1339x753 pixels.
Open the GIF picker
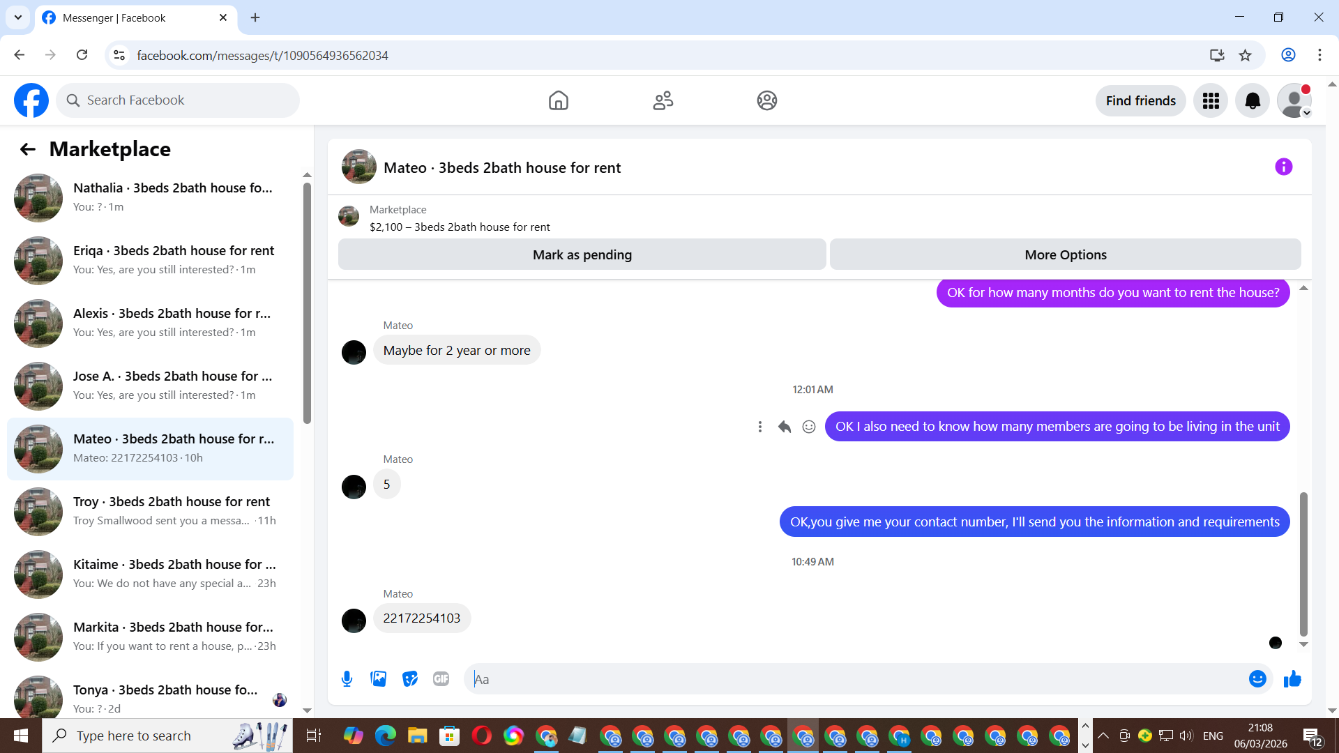tap(441, 679)
